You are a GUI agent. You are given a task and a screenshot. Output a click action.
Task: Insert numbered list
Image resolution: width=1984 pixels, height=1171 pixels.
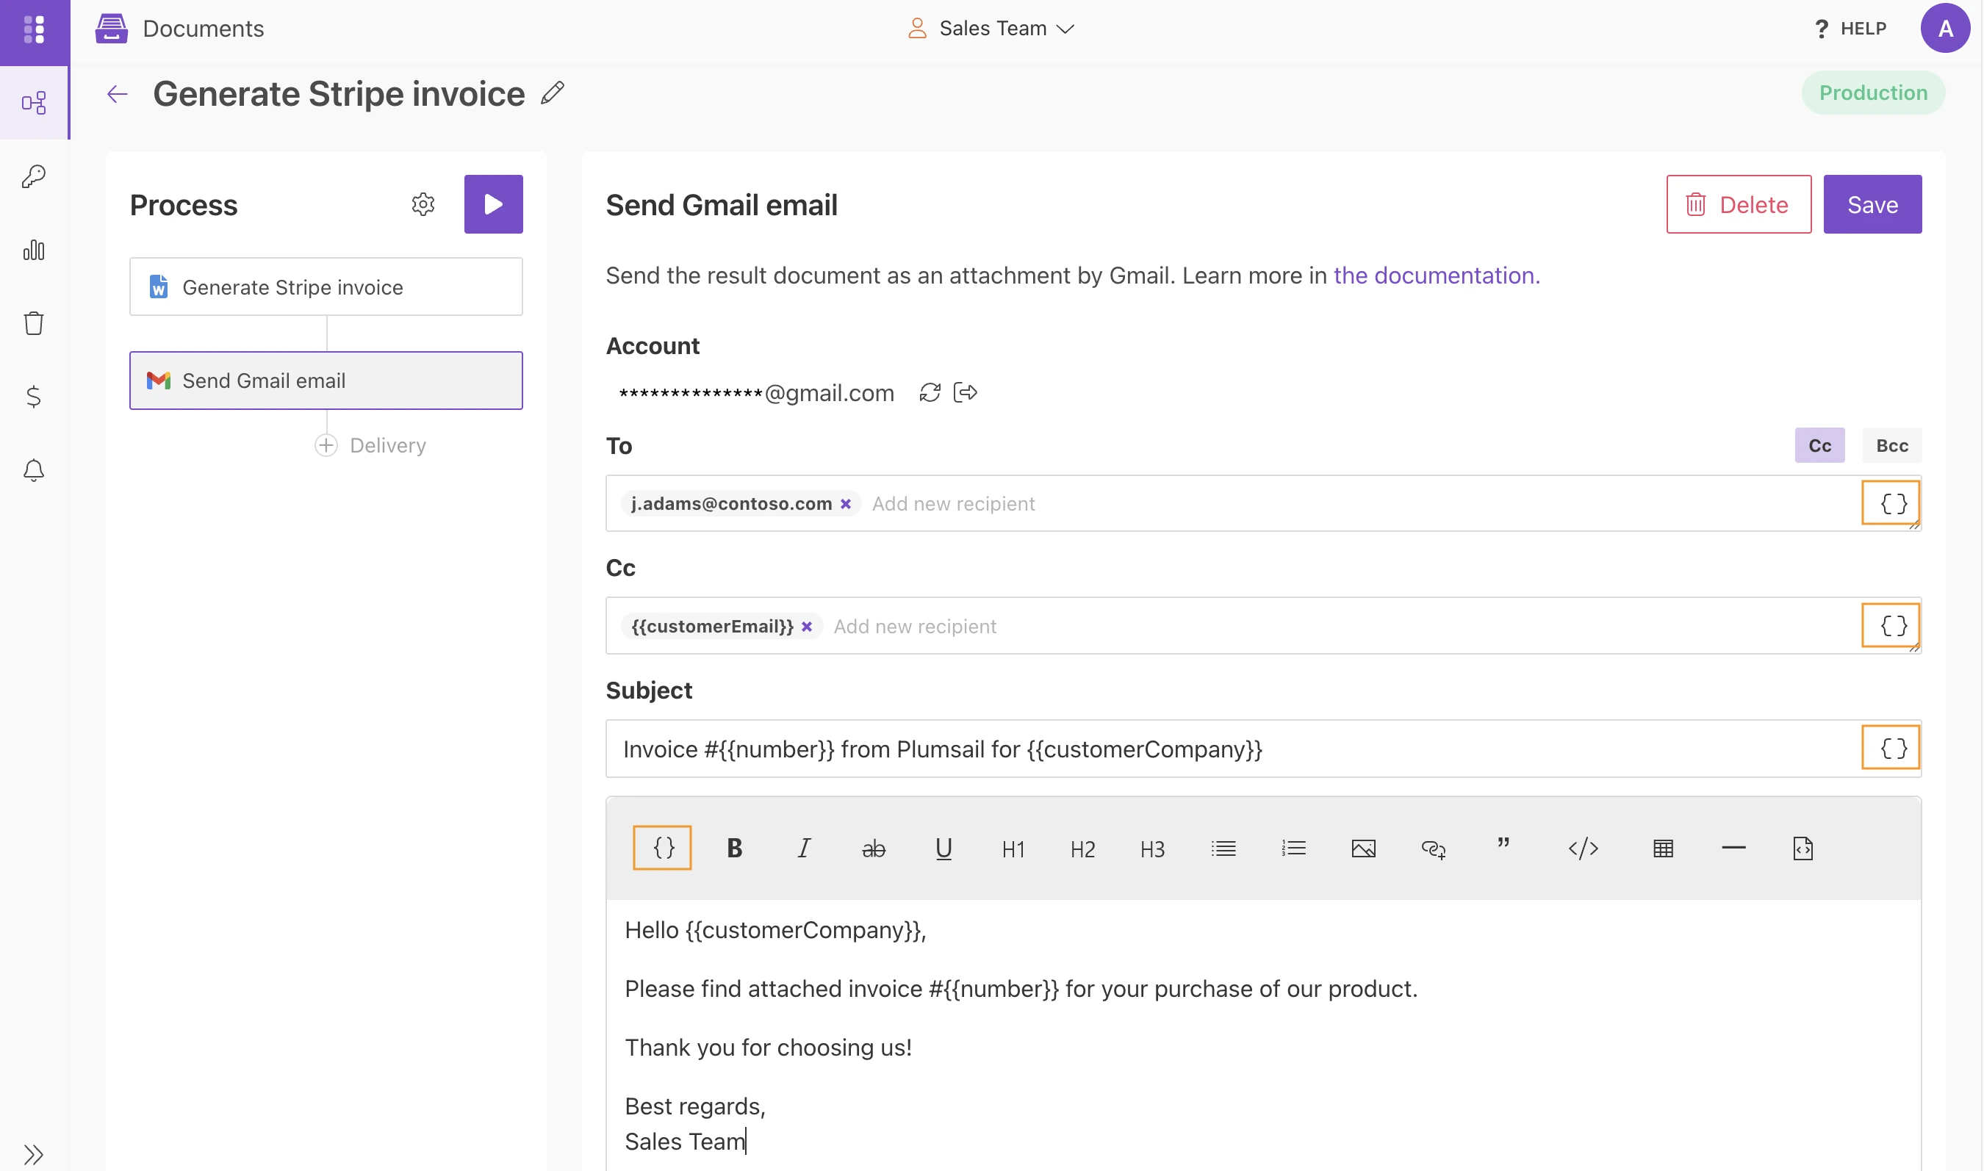(x=1293, y=848)
